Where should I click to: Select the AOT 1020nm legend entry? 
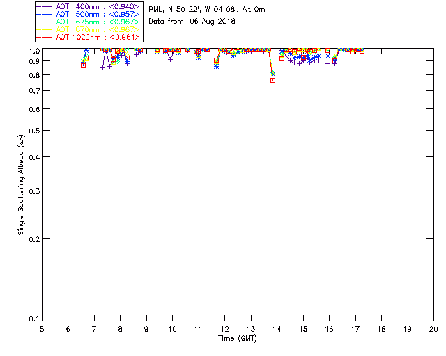(x=88, y=37)
